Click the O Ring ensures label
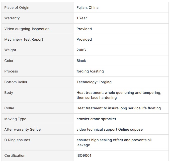The height and width of the screenshot is (162, 170). [17, 140]
